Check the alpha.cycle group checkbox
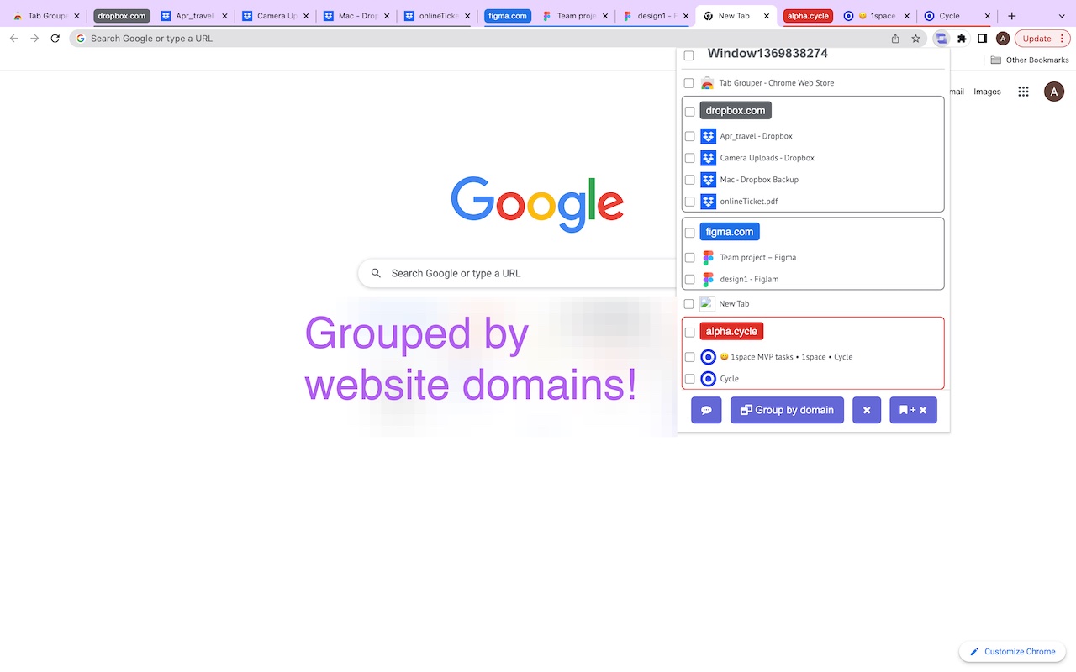Screen dimensions: 1076x672 pyautogui.click(x=689, y=333)
